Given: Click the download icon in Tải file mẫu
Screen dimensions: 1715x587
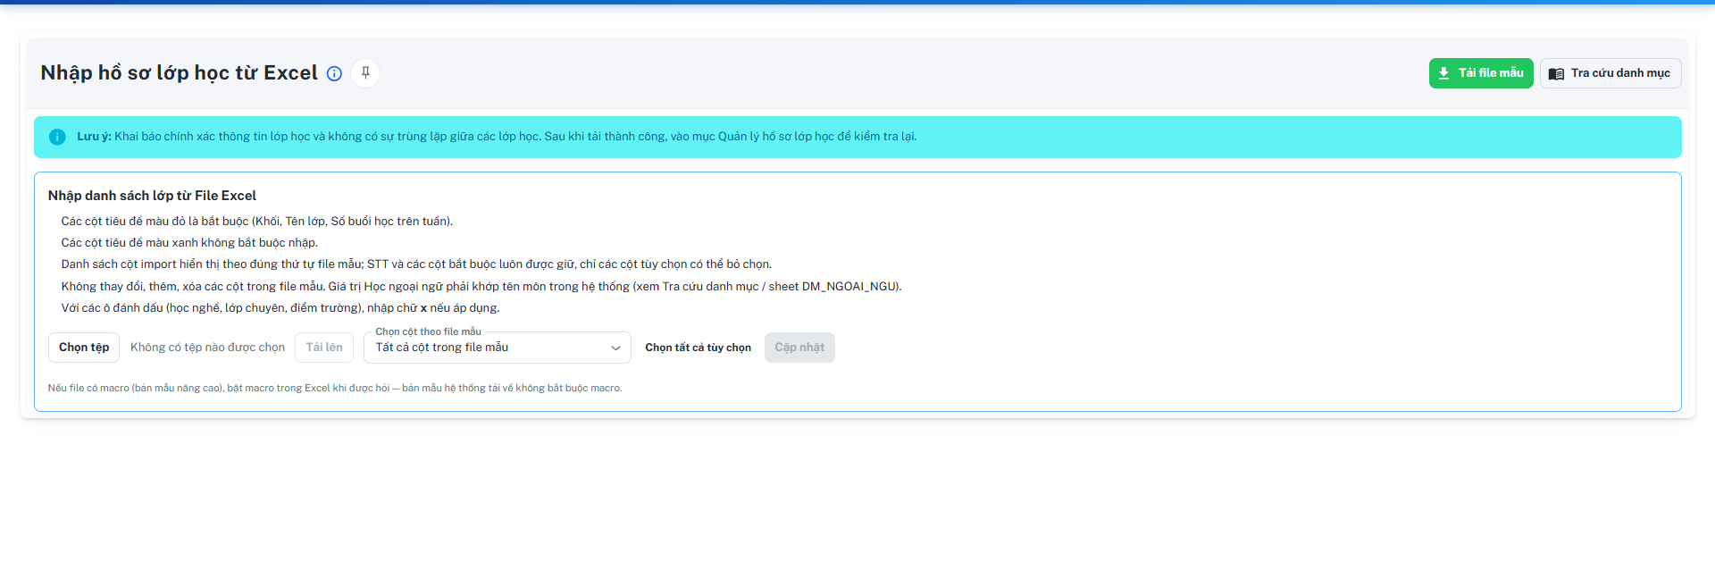Looking at the screenshot, I should pos(1443,73).
